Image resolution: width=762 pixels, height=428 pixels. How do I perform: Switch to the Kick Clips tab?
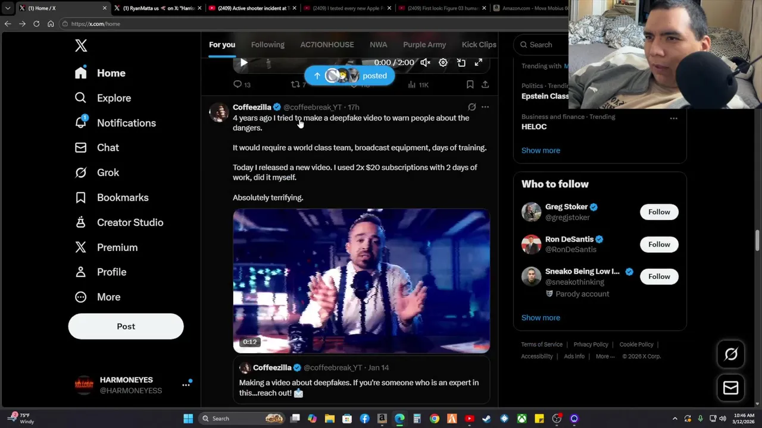click(479, 45)
